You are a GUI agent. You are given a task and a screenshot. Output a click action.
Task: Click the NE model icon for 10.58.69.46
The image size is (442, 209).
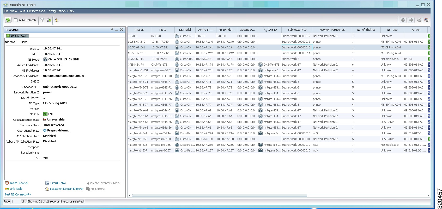pos(177,59)
